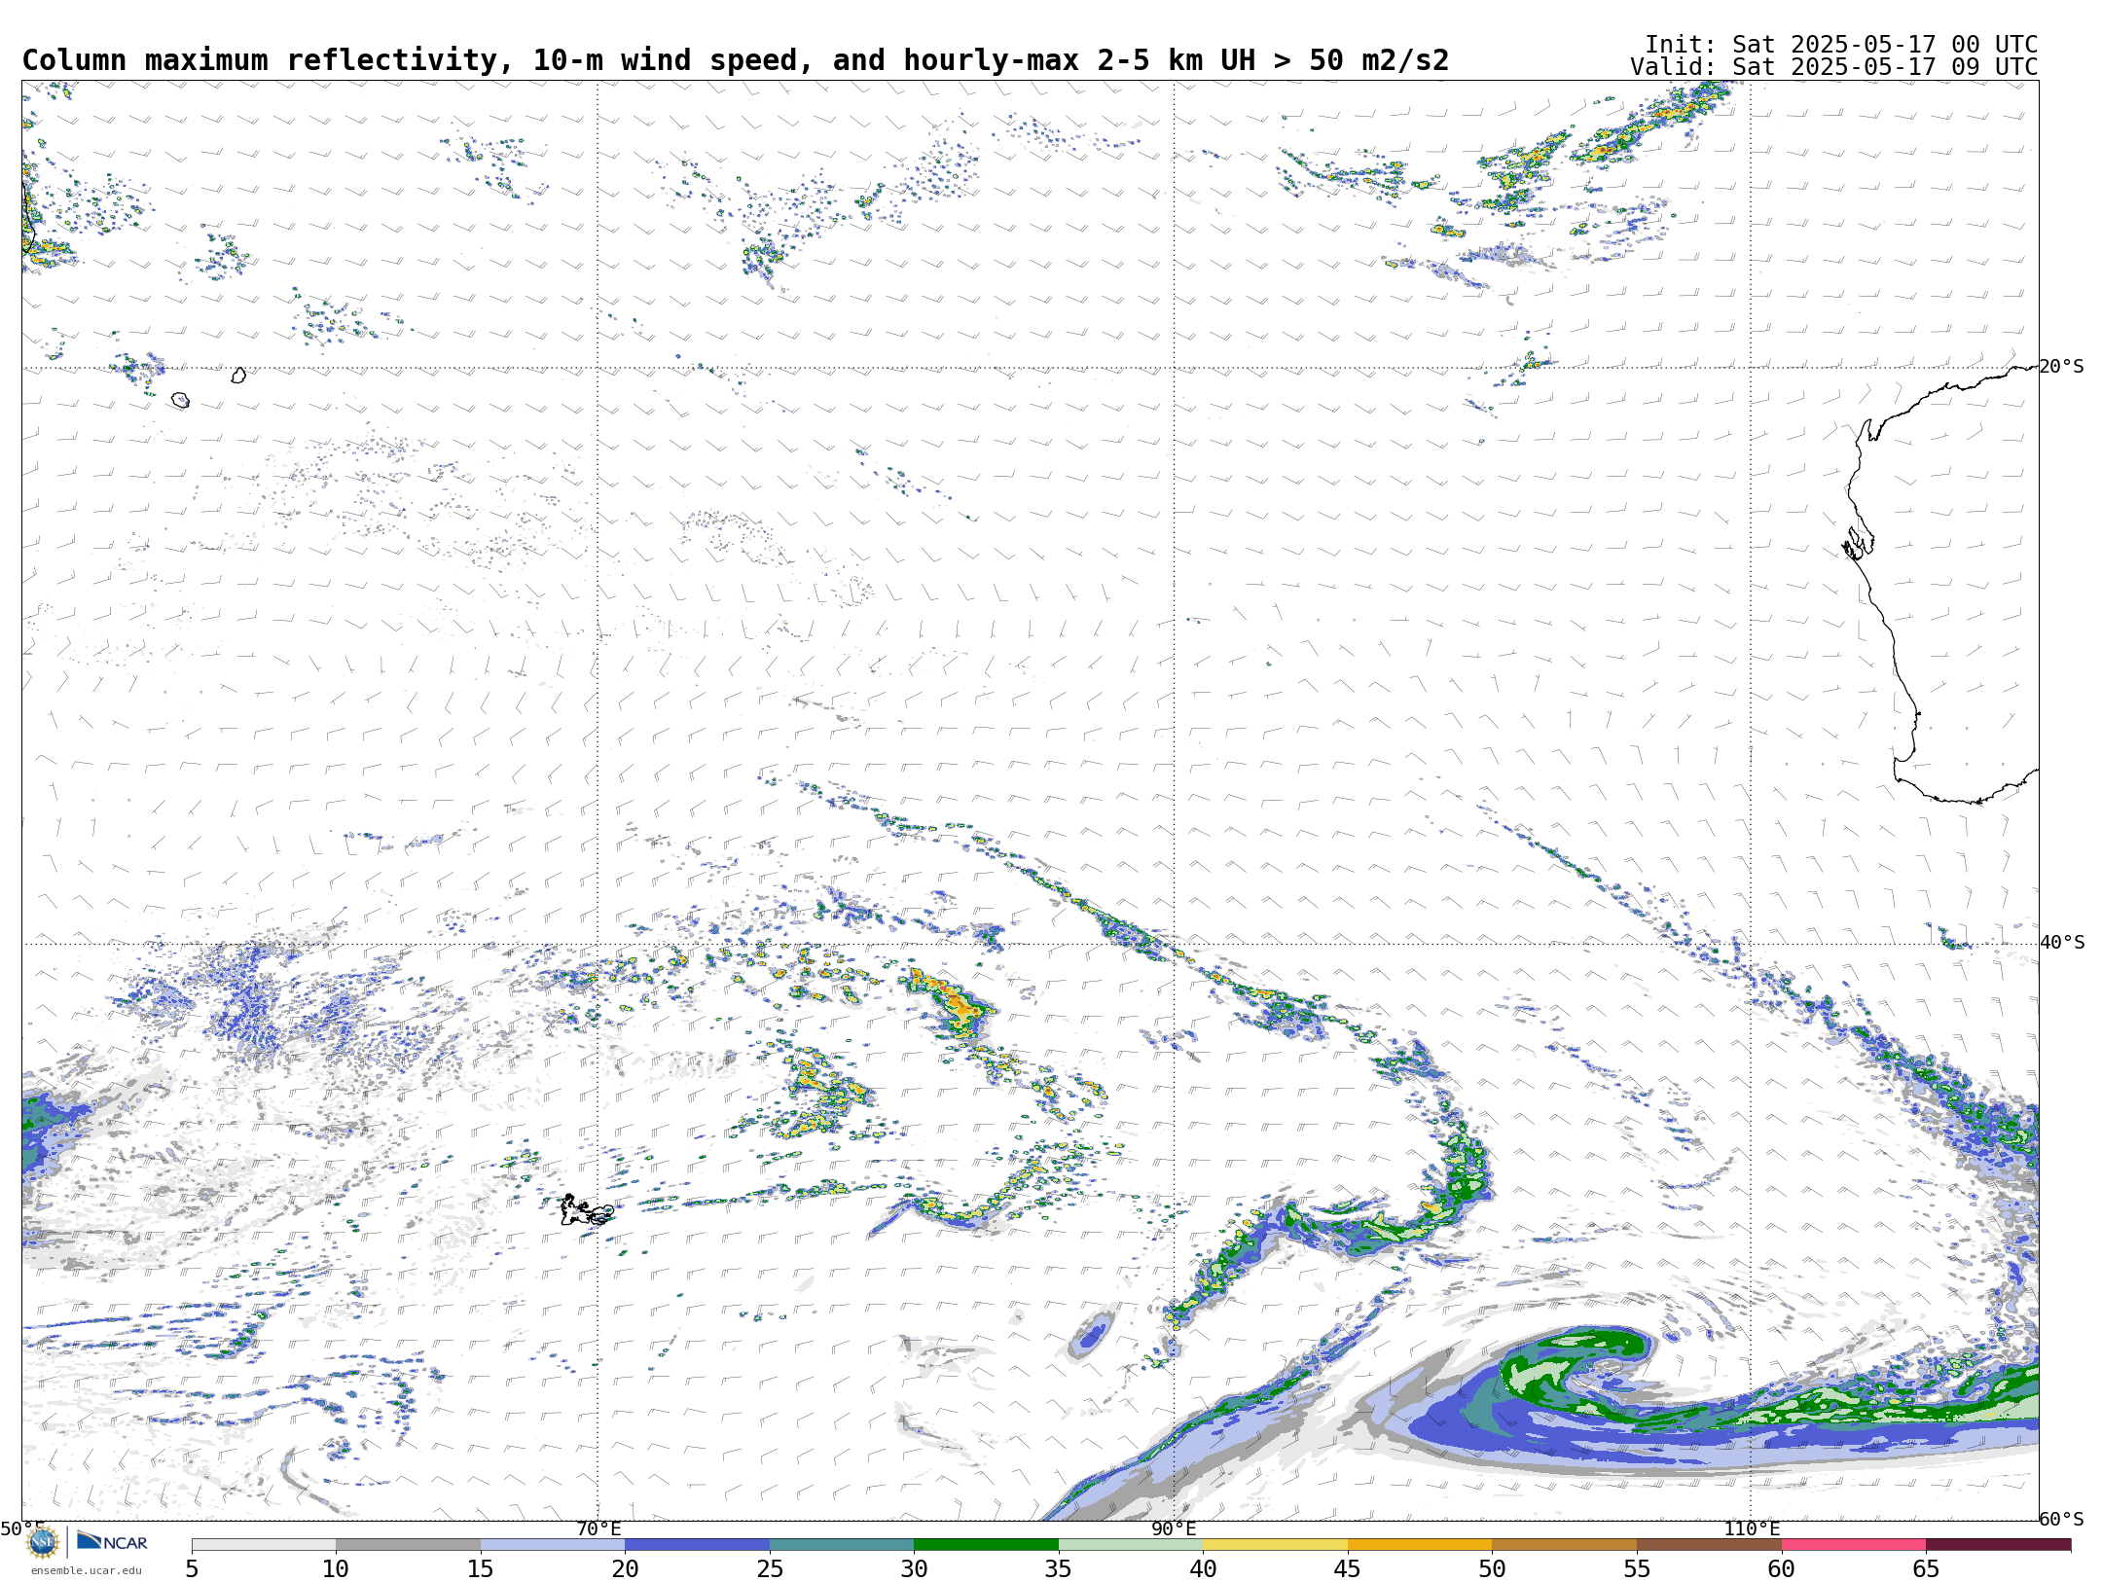Click the 20°S latitude label
Image resolution: width=2102 pixels, height=1582 pixels.
coord(2062,367)
